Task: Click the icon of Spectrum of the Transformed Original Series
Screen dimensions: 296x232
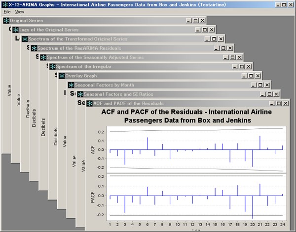Action: coord(25,39)
